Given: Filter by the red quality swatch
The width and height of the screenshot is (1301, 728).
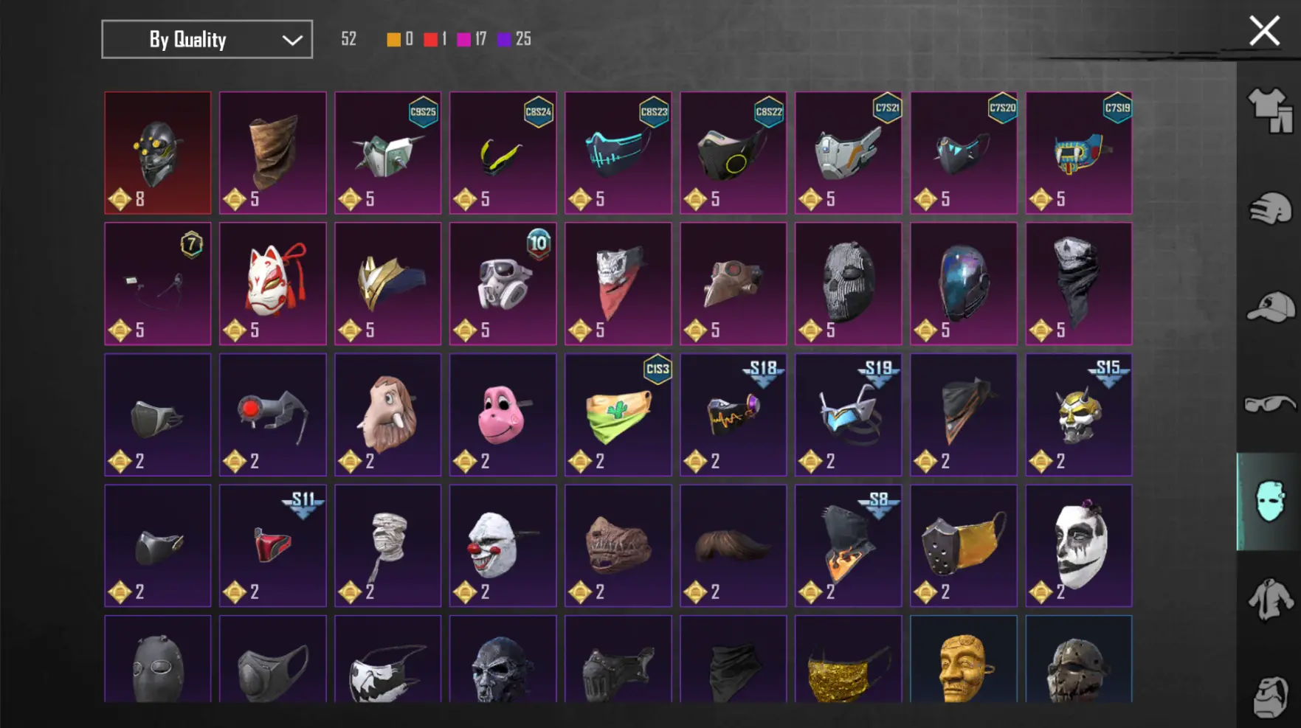Looking at the screenshot, I should coord(430,39).
